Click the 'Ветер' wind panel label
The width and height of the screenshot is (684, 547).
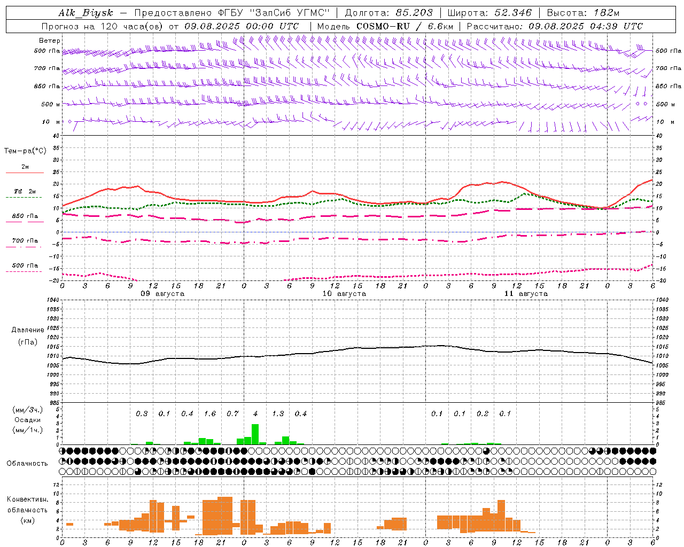(50, 41)
